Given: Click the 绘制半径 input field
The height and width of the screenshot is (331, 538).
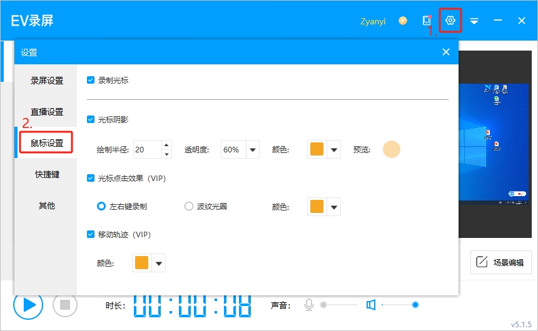Looking at the screenshot, I should tap(147, 149).
